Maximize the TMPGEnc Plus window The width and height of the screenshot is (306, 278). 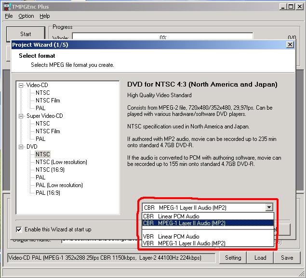click(291, 7)
